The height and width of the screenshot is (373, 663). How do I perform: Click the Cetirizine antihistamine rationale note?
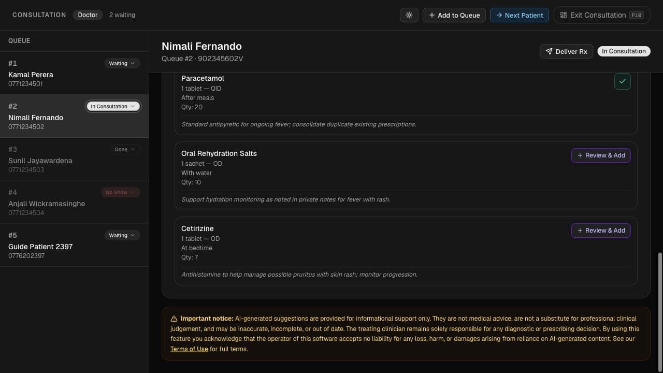pos(299,275)
